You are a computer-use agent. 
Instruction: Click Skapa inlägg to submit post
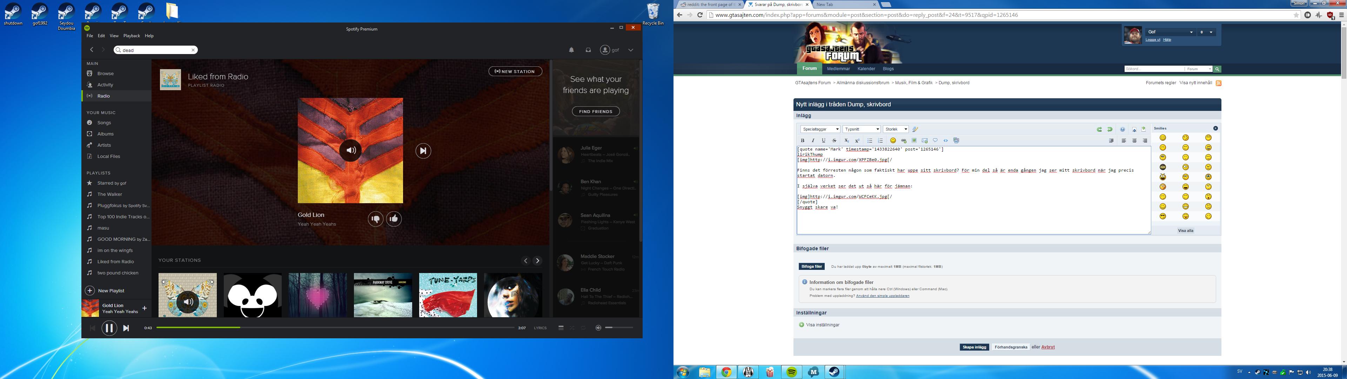[974, 347]
